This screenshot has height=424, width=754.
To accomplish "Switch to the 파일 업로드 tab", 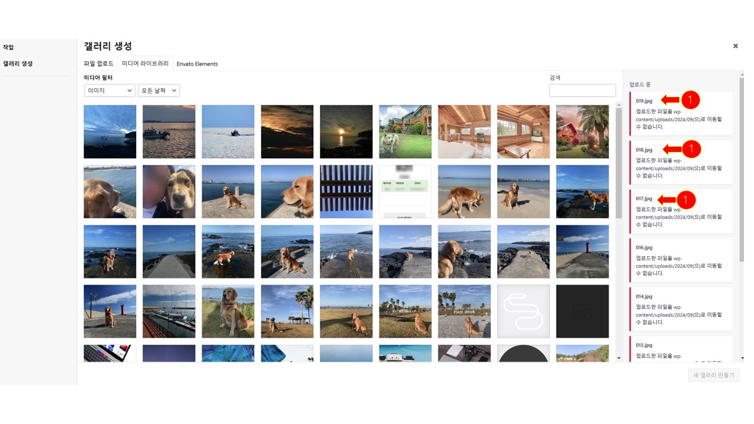I will [98, 64].
